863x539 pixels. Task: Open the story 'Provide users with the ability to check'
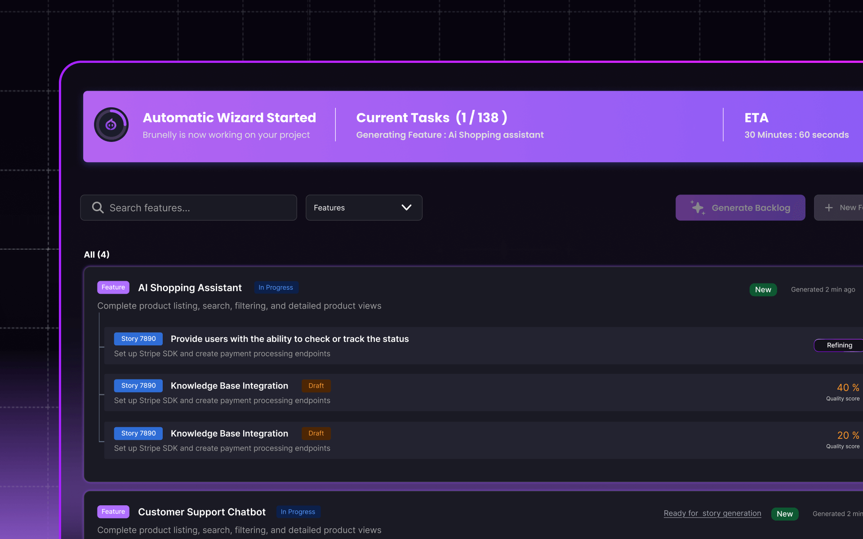[x=289, y=339]
